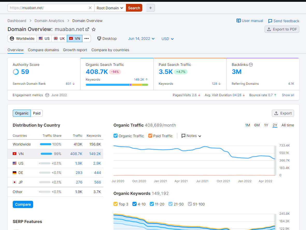306x230 pixels.
Task: Toggle Organic Traffic checkbox
Action: coord(116,136)
